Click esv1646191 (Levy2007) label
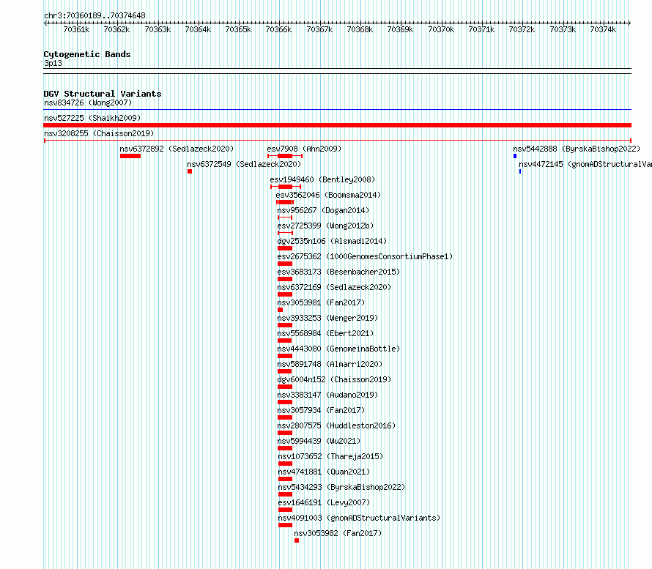This screenshot has height=569, width=652. pos(324,502)
